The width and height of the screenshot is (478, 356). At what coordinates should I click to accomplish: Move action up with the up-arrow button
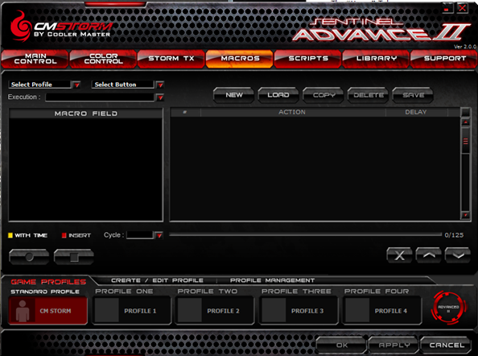pyautogui.click(x=429, y=255)
